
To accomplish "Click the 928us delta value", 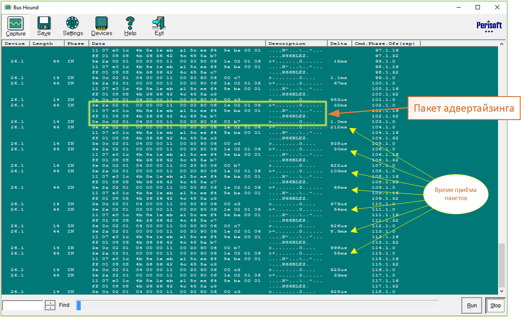I will (x=339, y=291).
